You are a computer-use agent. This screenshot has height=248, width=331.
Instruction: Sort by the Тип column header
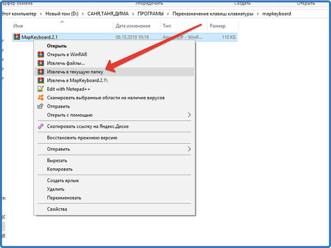coord(183,26)
